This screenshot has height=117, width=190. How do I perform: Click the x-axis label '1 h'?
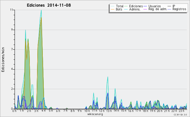point(22,111)
